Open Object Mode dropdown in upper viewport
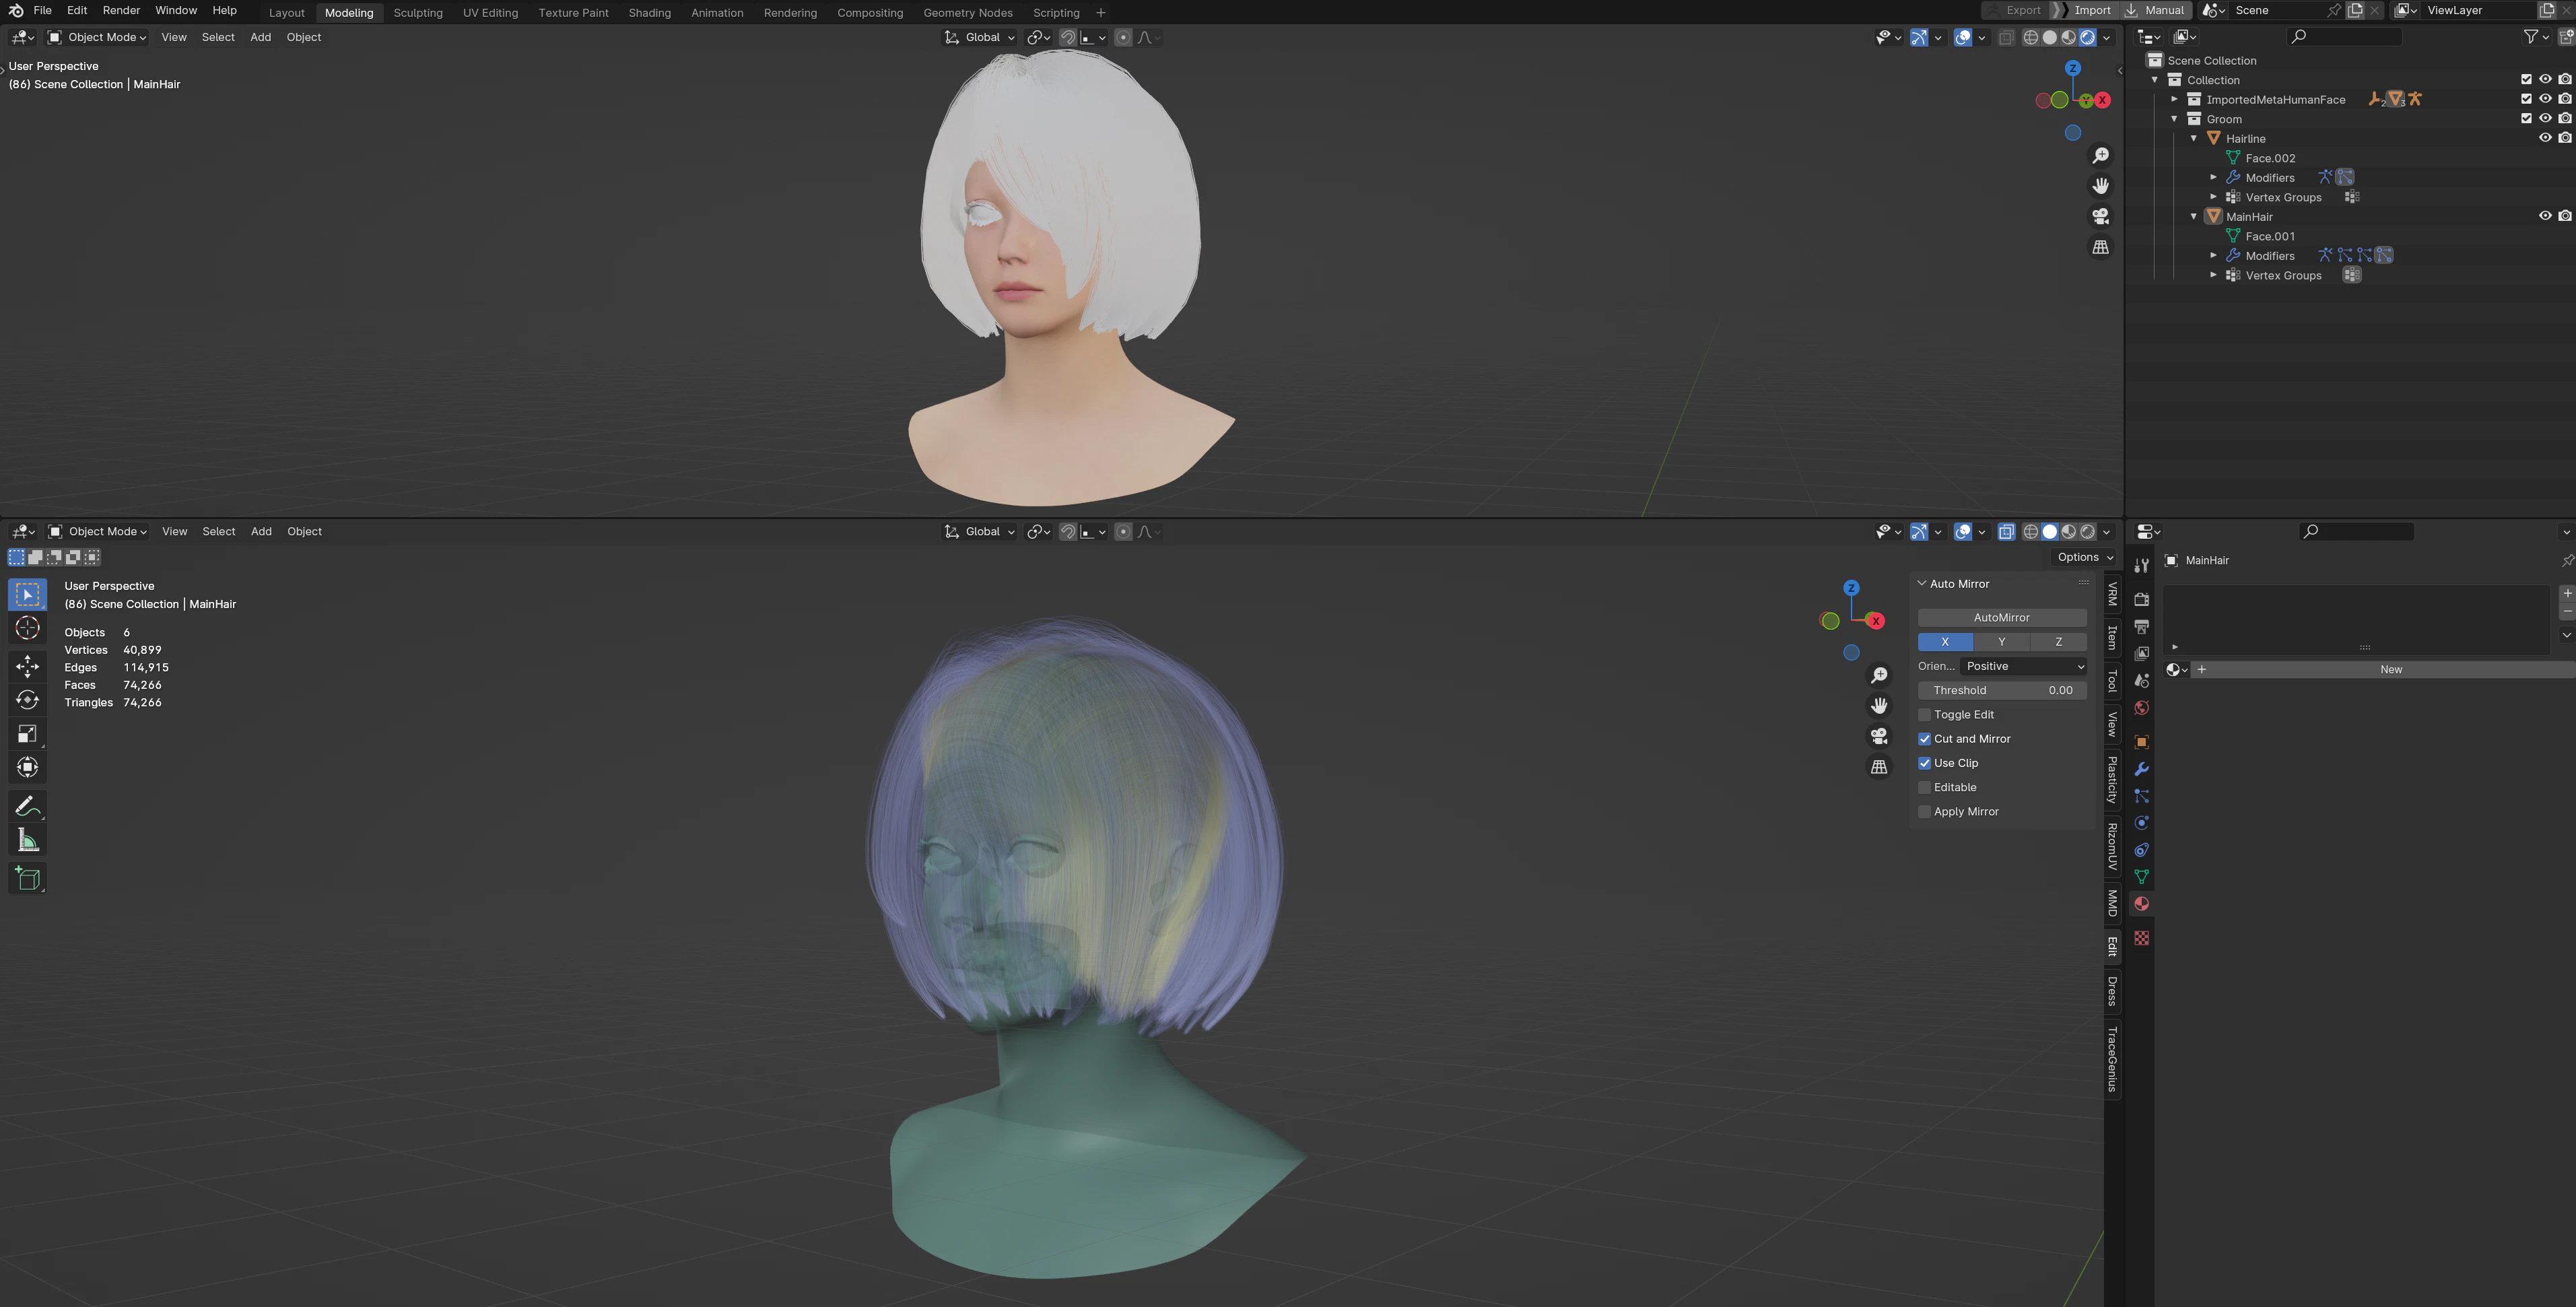This screenshot has width=2576, height=1307. (x=97, y=37)
